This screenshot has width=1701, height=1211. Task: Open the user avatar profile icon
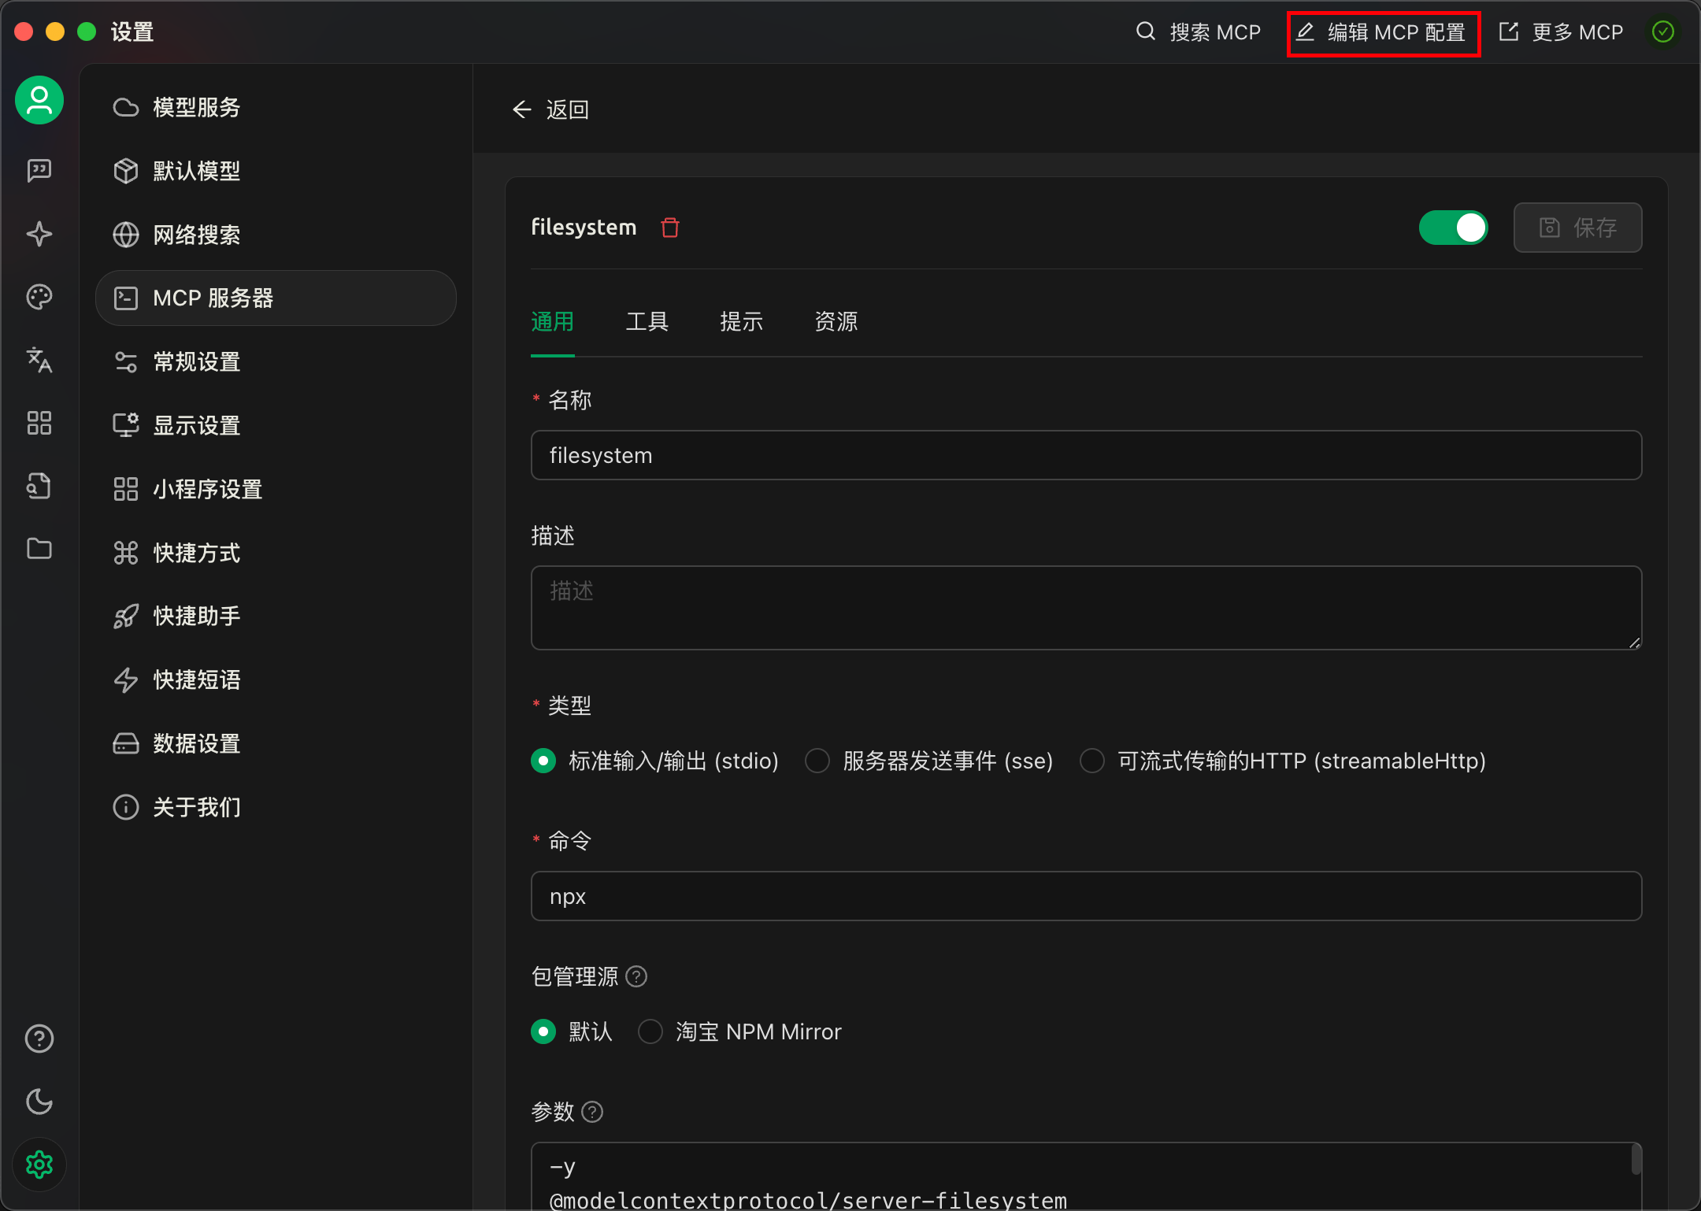(x=39, y=100)
